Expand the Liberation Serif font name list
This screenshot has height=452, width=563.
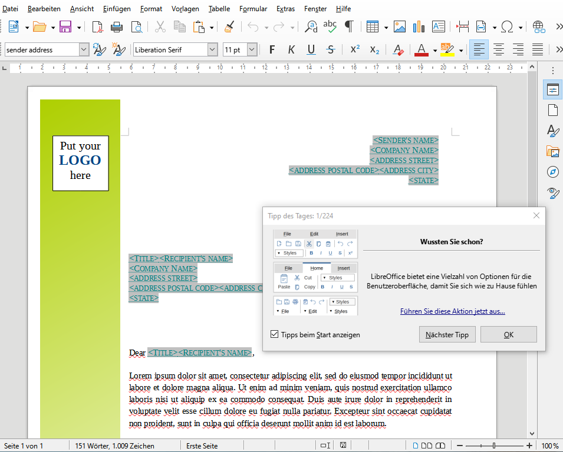click(x=213, y=50)
